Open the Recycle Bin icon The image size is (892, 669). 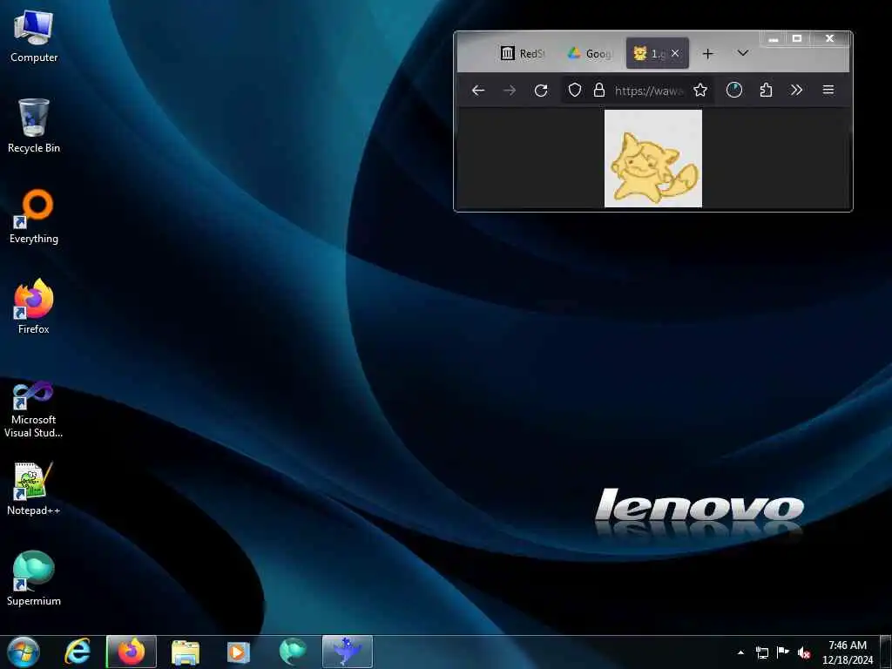pyautogui.click(x=34, y=126)
